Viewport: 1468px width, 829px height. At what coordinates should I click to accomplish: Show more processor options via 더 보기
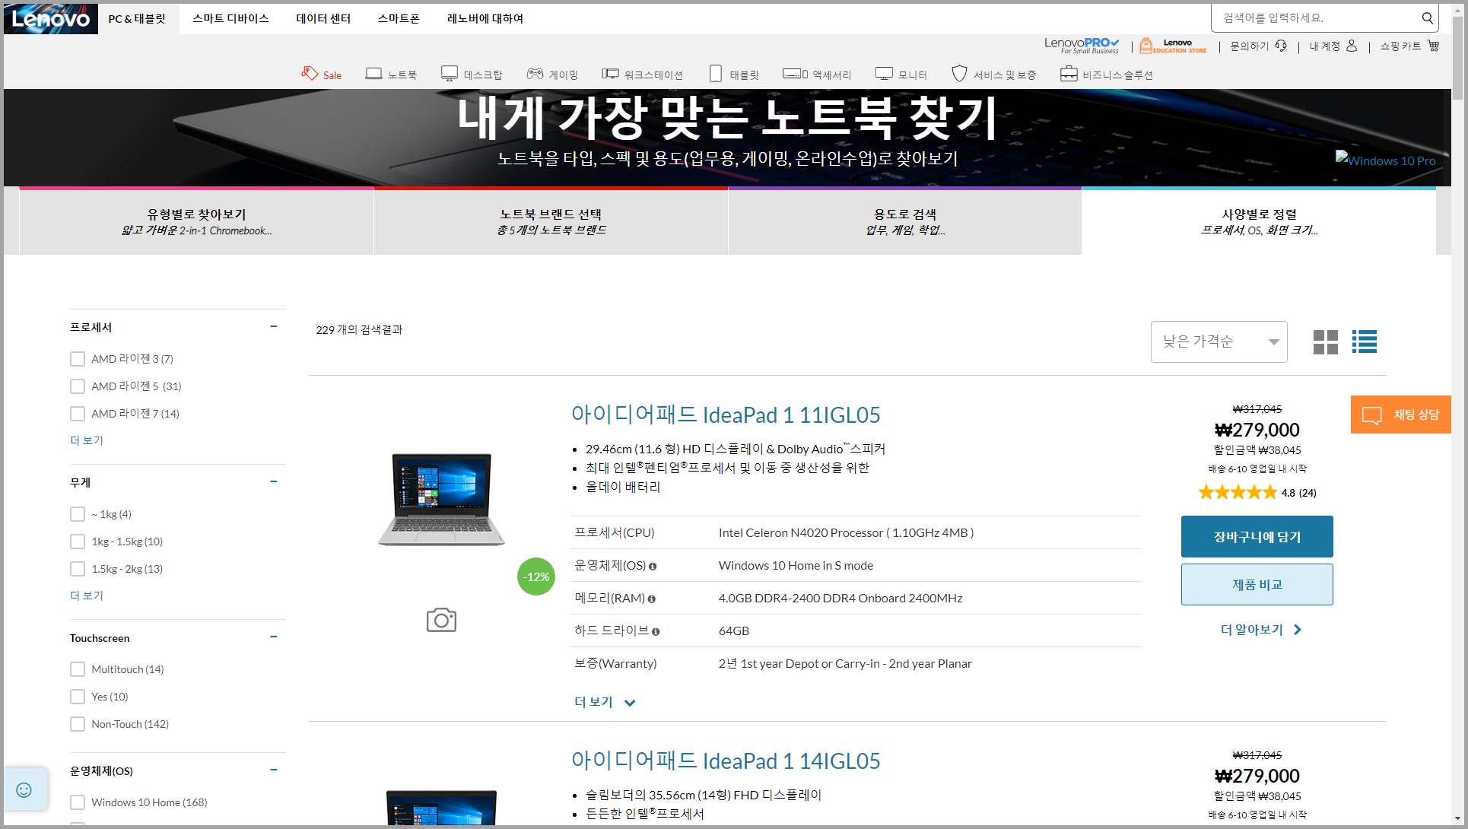coord(87,440)
